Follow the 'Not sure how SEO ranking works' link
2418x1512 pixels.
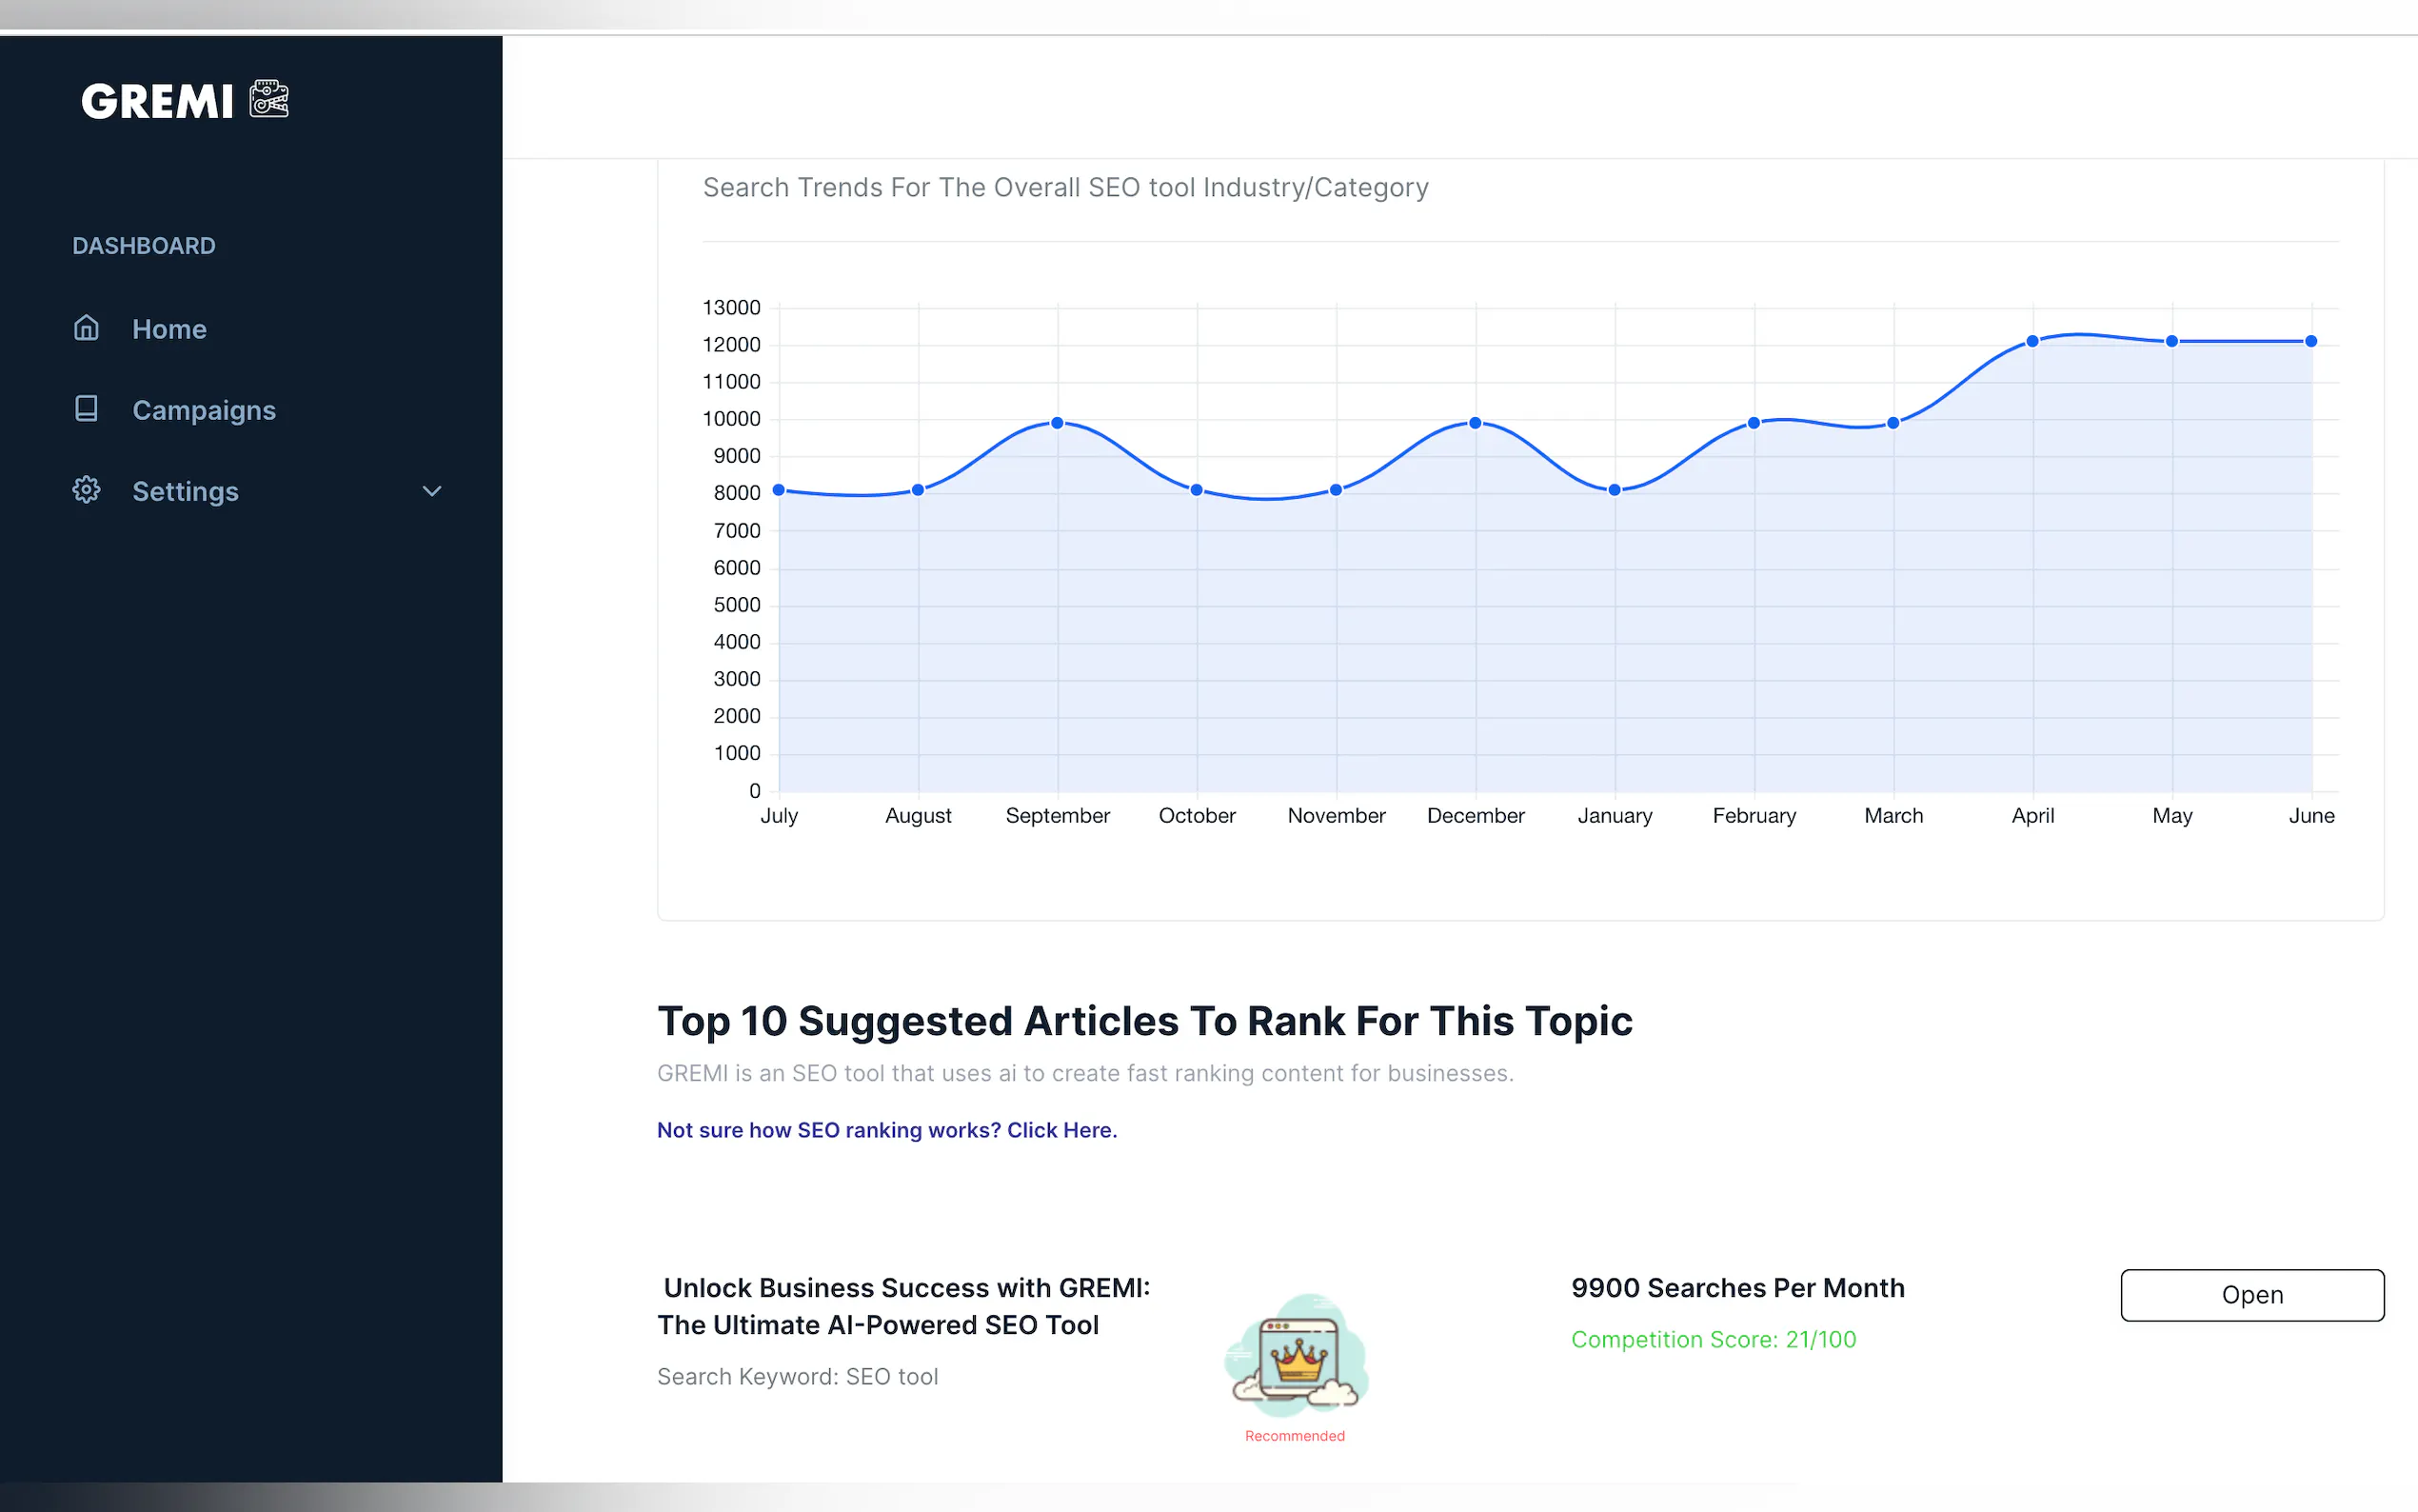(886, 1130)
